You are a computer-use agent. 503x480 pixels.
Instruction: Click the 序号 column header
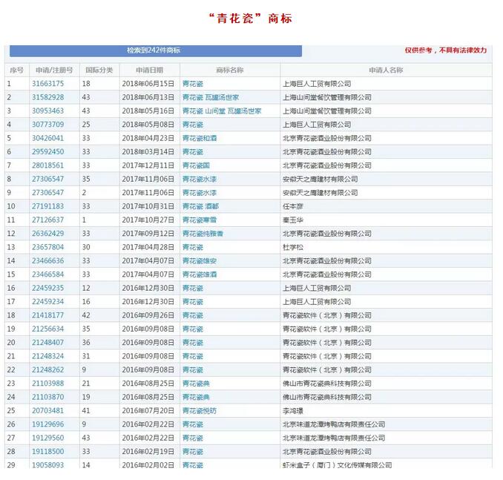pyautogui.click(x=16, y=70)
